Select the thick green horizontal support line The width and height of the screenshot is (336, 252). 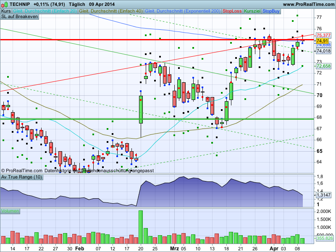tap(157, 119)
